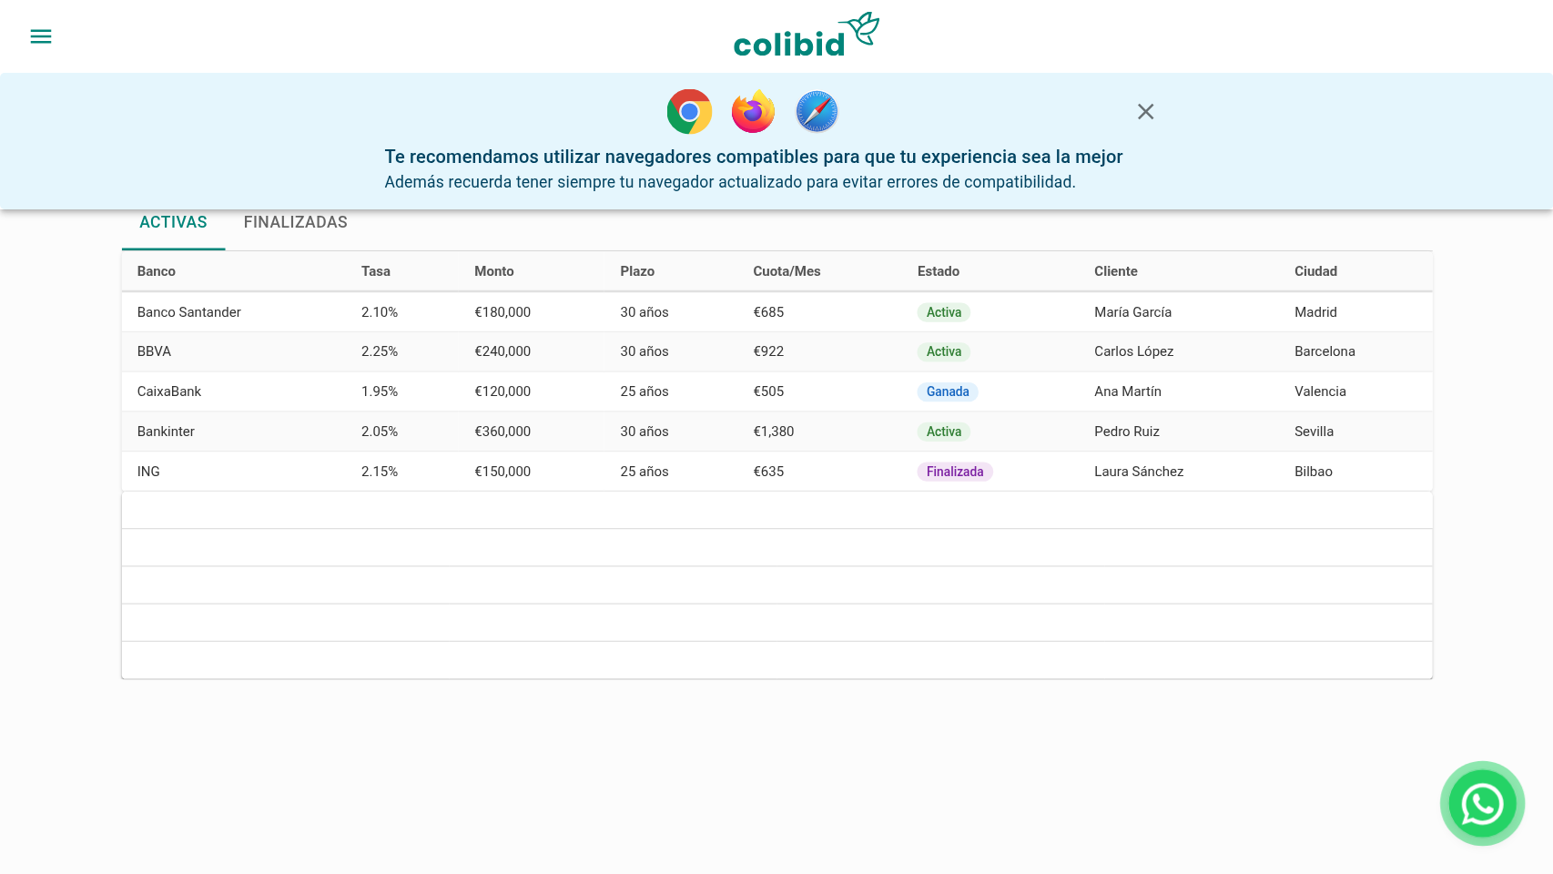Click client name María García
The height and width of the screenshot is (874, 1553).
pos(1132,312)
